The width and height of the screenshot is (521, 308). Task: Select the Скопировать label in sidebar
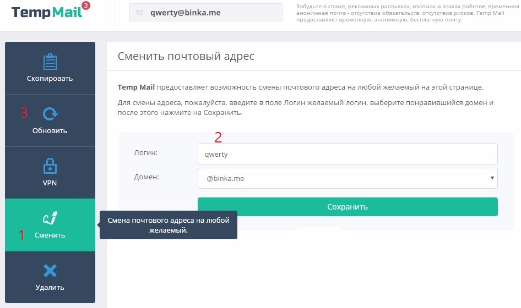[x=50, y=79]
